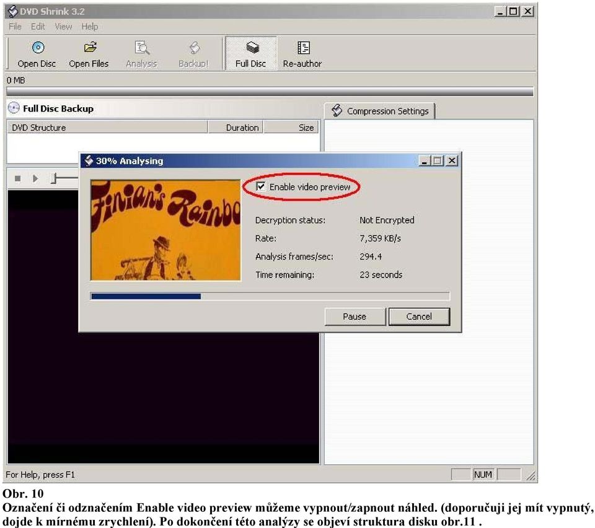Pause the analysis

[355, 317]
